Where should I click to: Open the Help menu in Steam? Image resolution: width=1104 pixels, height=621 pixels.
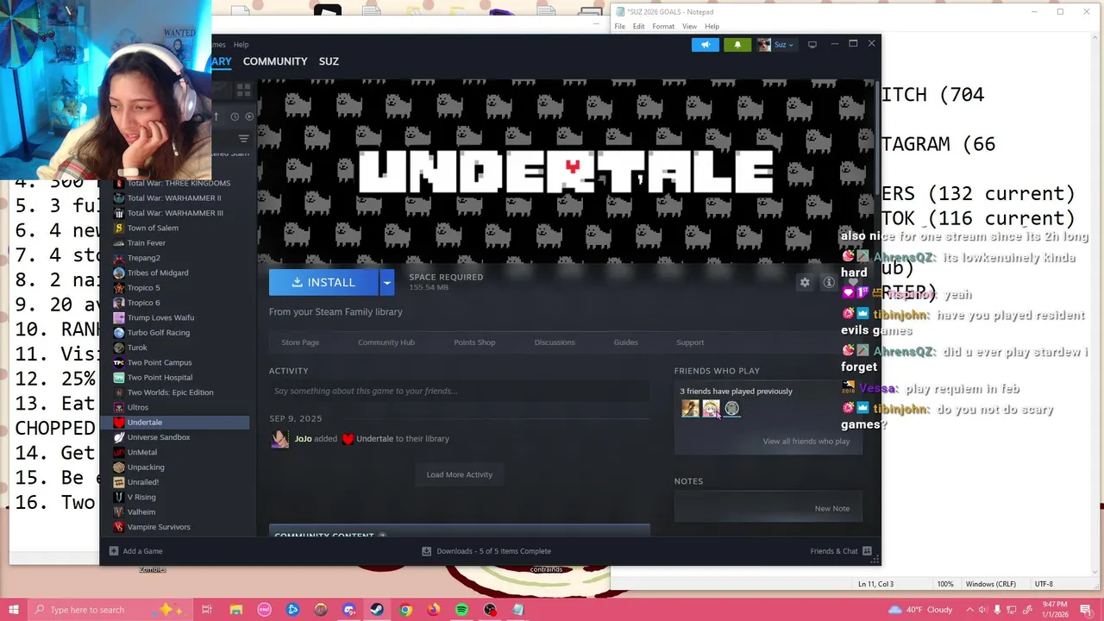point(241,45)
